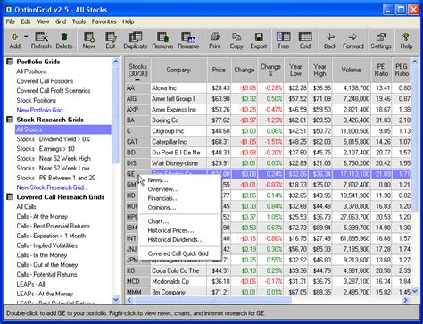Click the sidebar scroll up arrow
This screenshot has width=423, height=324.
pos(116,62)
